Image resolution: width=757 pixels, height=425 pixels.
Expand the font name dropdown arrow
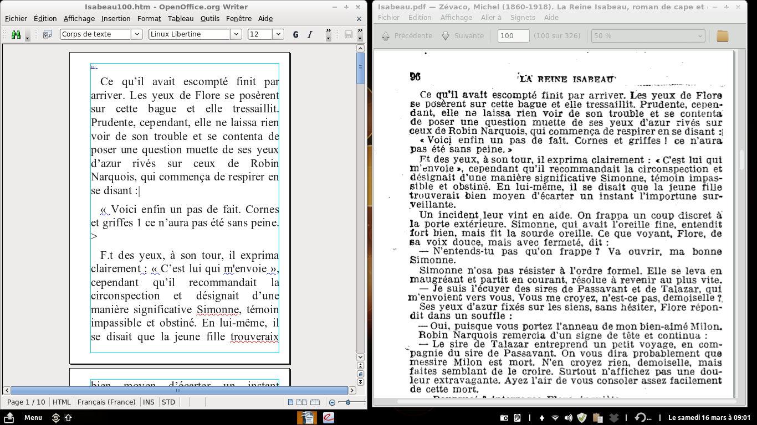236,34
